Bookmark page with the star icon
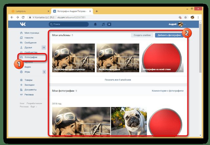210x145 pixels. point(185,17)
